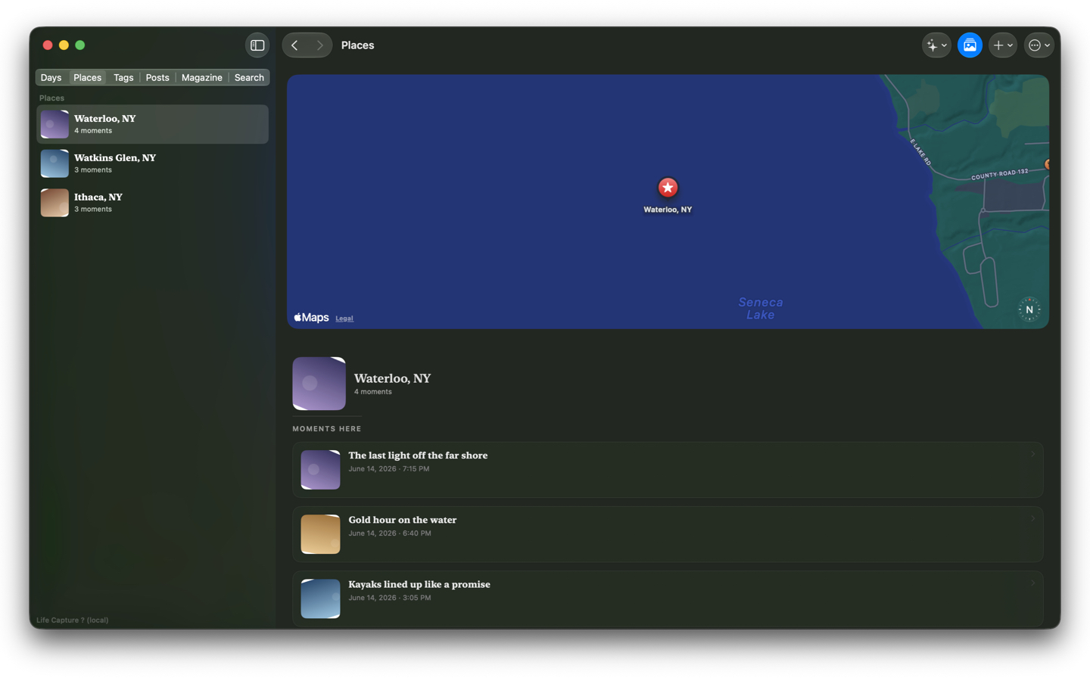Open "The last light off the far shore"
Viewport: 1090px width, 681px height.
668,470
